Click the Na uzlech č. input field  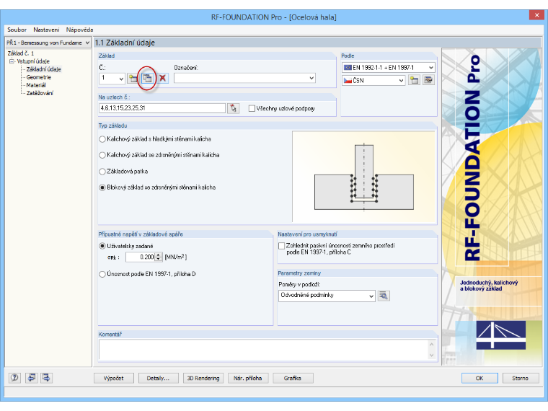(162, 108)
